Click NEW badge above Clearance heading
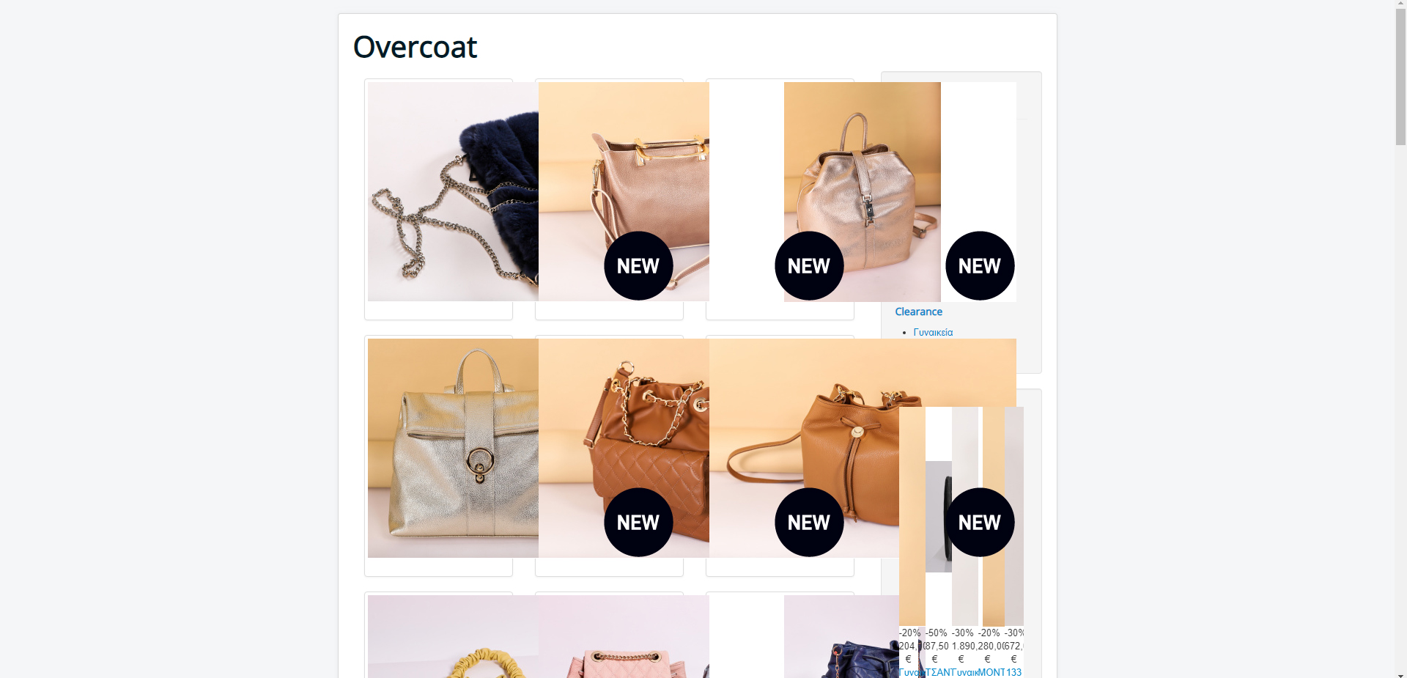1407x678 pixels. (x=980, y=266)
